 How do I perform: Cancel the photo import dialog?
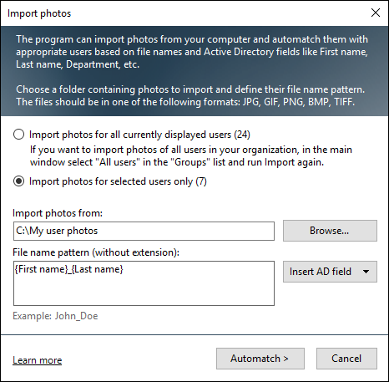346,359
